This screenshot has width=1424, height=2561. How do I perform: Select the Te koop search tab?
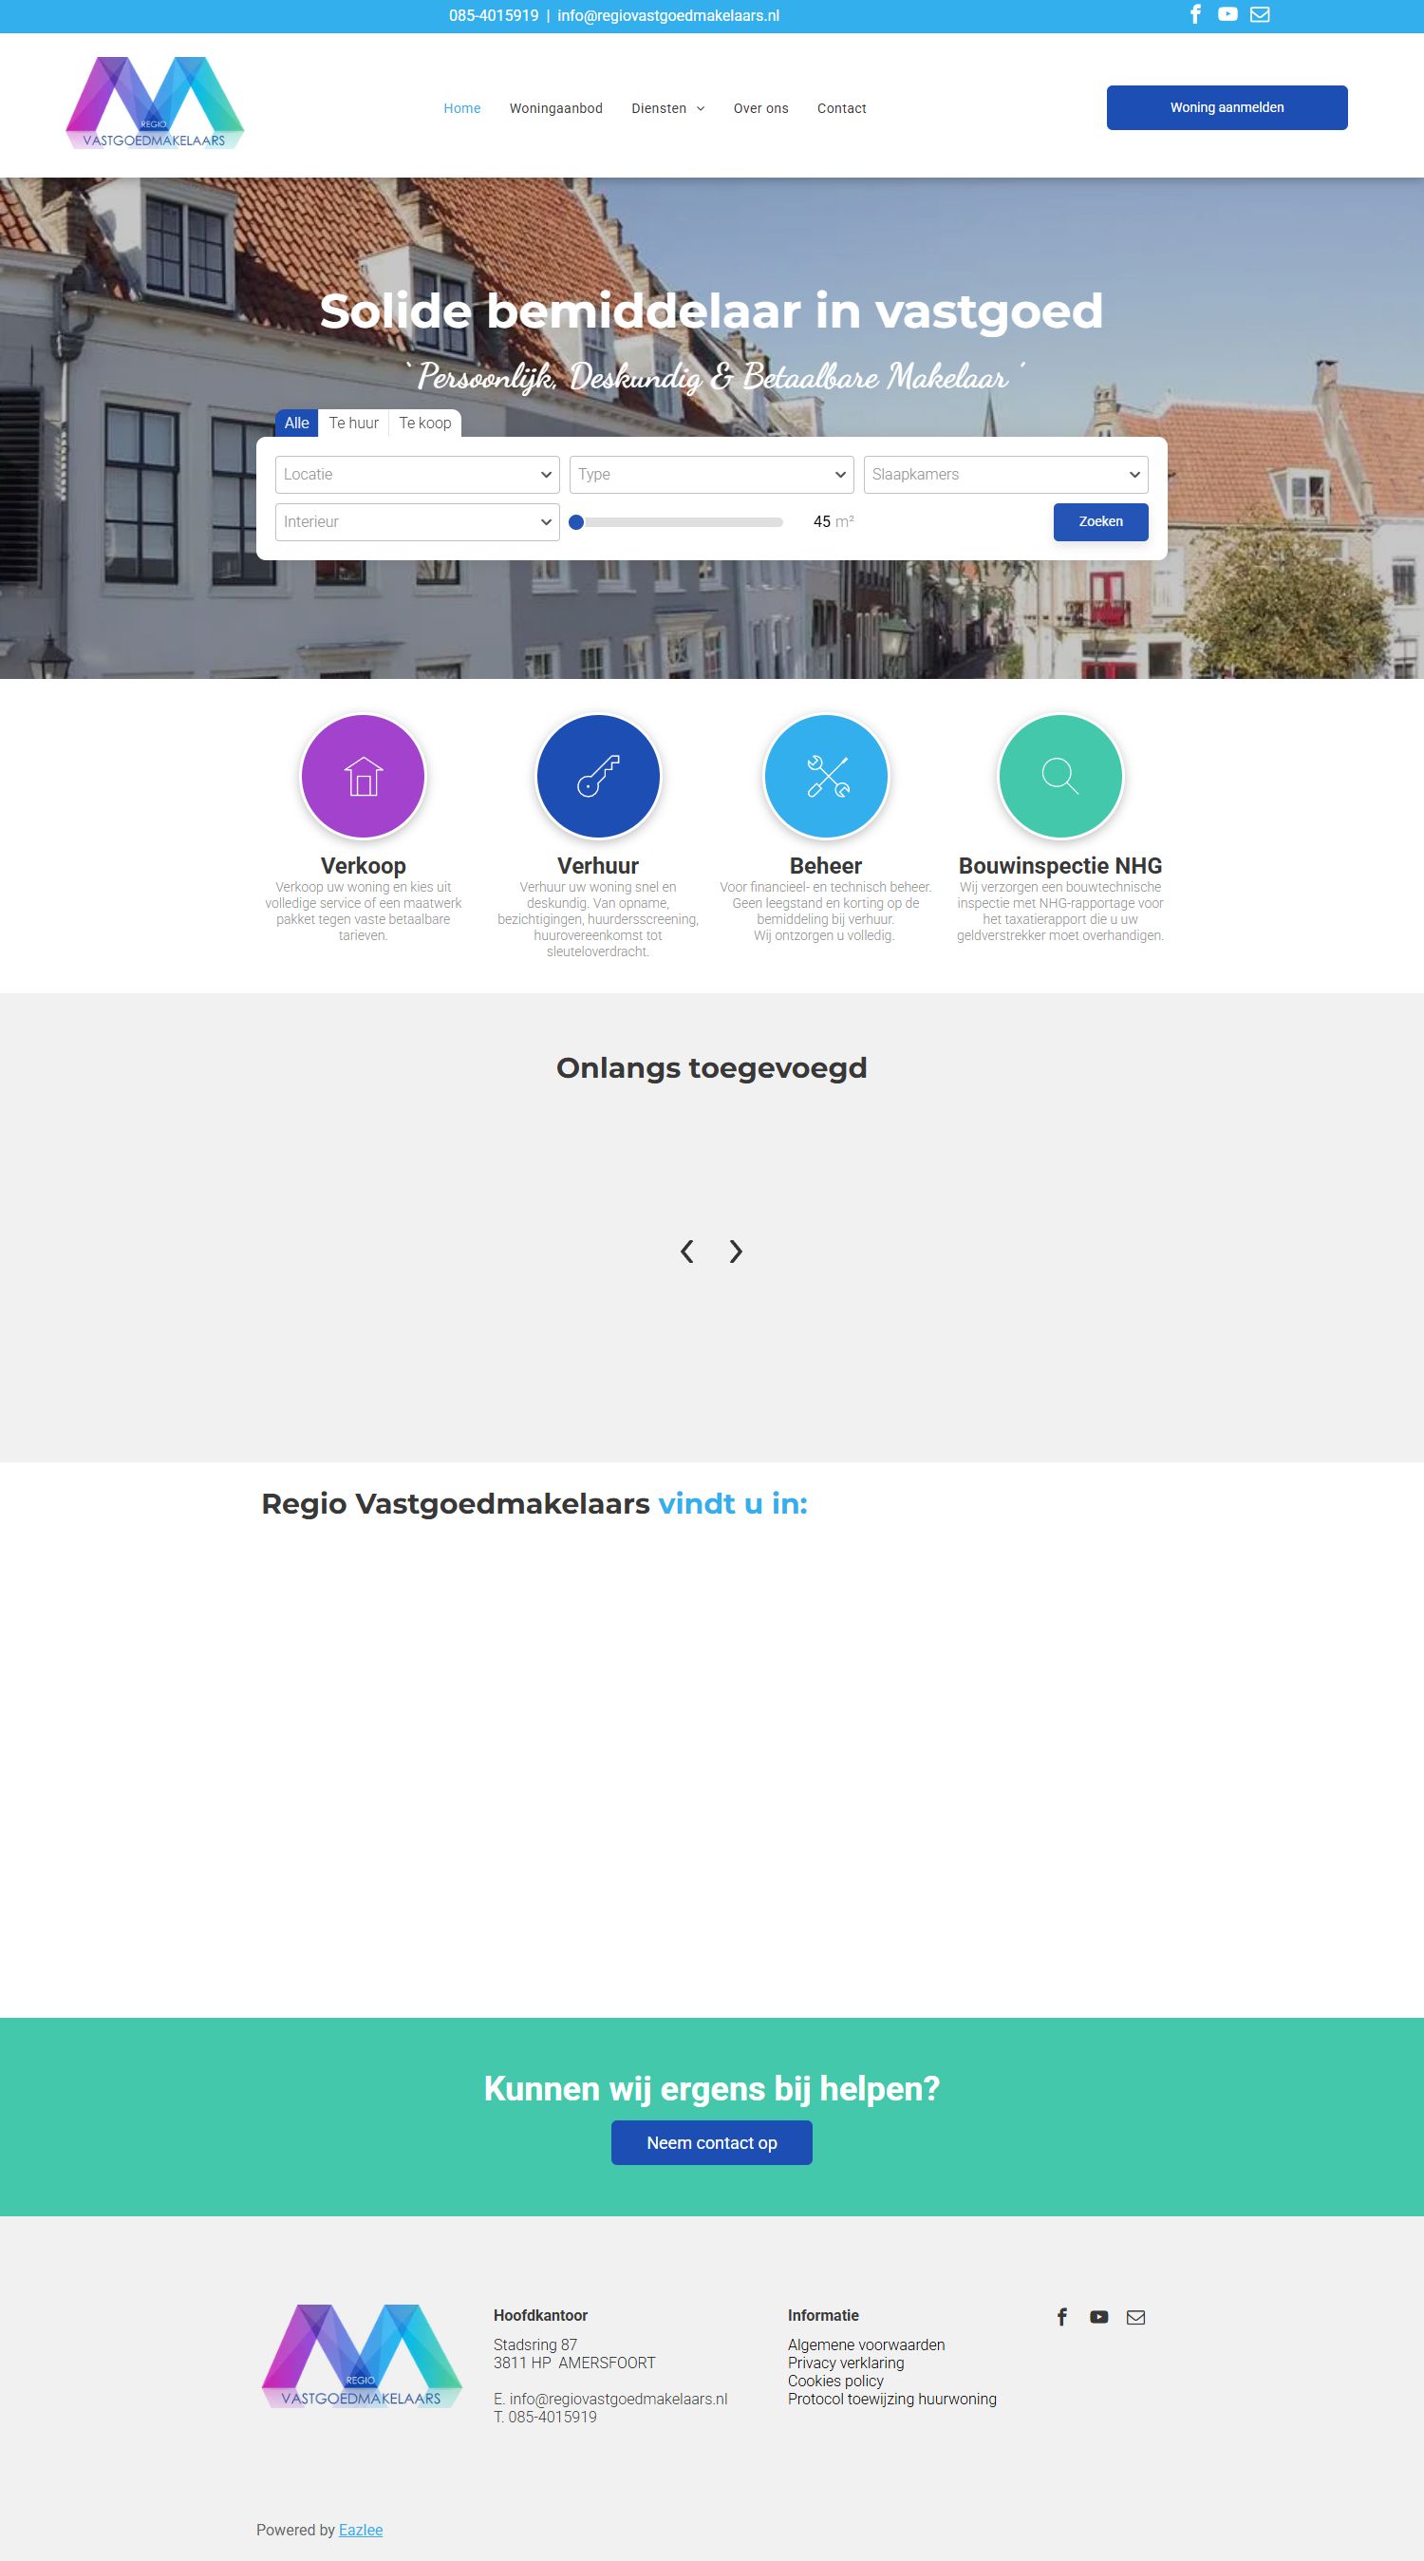pyautogui.click(x=424, y=423)
